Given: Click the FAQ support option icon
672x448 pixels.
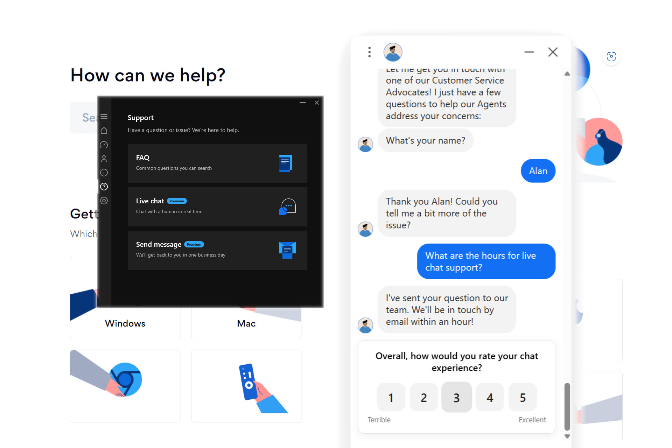Looking at the screenshot, I should click(x=285, y=162).
